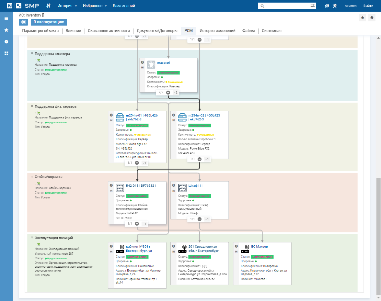Viewport: 381px width, 301px height.
Task: Click the hash grid icon next to SMP
Action: pyautogui.click(x=48, y=6)
